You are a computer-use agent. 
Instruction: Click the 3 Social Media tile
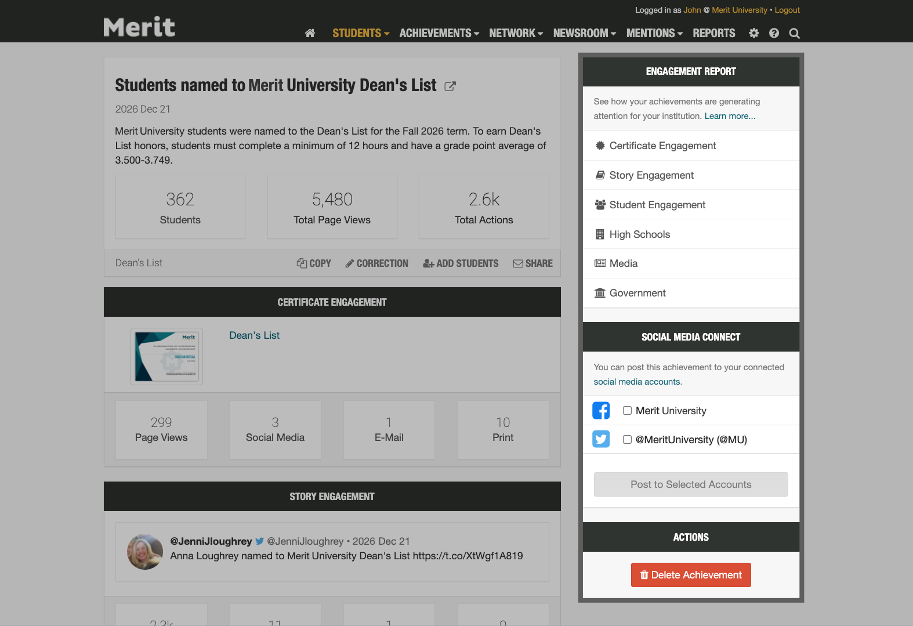coord(275,430)
